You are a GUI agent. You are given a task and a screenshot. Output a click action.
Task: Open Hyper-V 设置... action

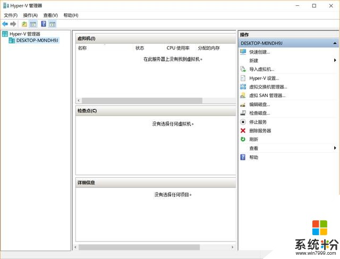pos(264,78)
